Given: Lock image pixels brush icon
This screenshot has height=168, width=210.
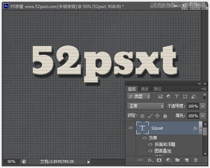Looking at the screenshot, I should click(x=150, y=116).
